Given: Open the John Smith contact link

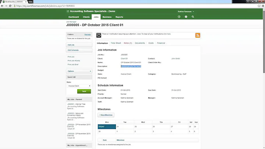Looking at the screenshot, I should point(176,59).
